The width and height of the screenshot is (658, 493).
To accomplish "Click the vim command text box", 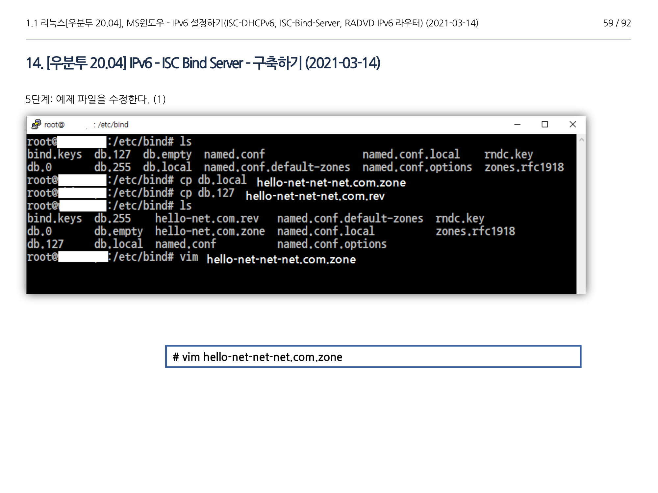I will 373,357.
